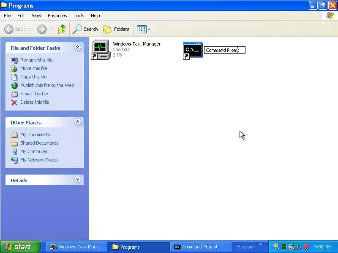Viewport: 338px width, 253px height.
Task: Open the Tools menu
Action: coord(79,16)
